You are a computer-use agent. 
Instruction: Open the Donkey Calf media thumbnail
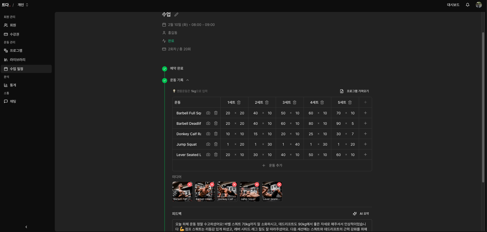coord(226,192)
